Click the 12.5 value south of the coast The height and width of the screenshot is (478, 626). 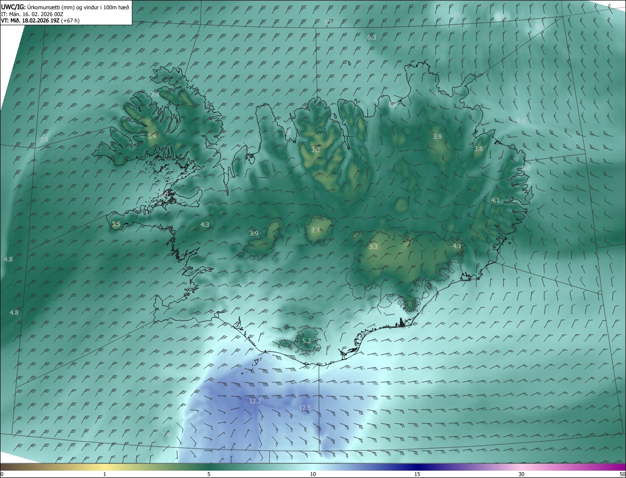(305, 408)
